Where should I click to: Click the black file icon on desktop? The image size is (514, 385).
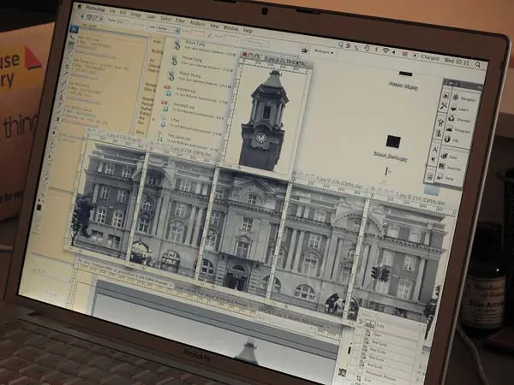(x=393, y=140)
